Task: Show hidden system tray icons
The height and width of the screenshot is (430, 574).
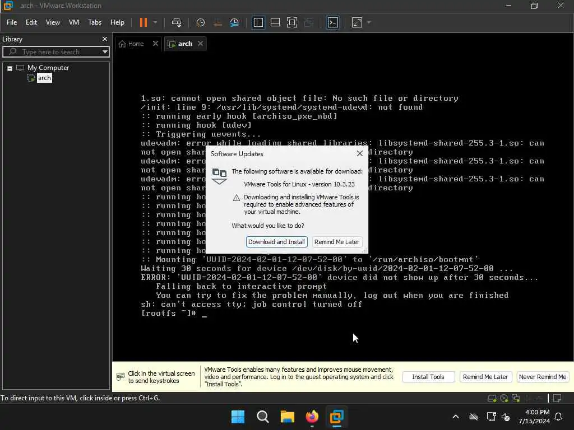Action: [x=455, y=417]
